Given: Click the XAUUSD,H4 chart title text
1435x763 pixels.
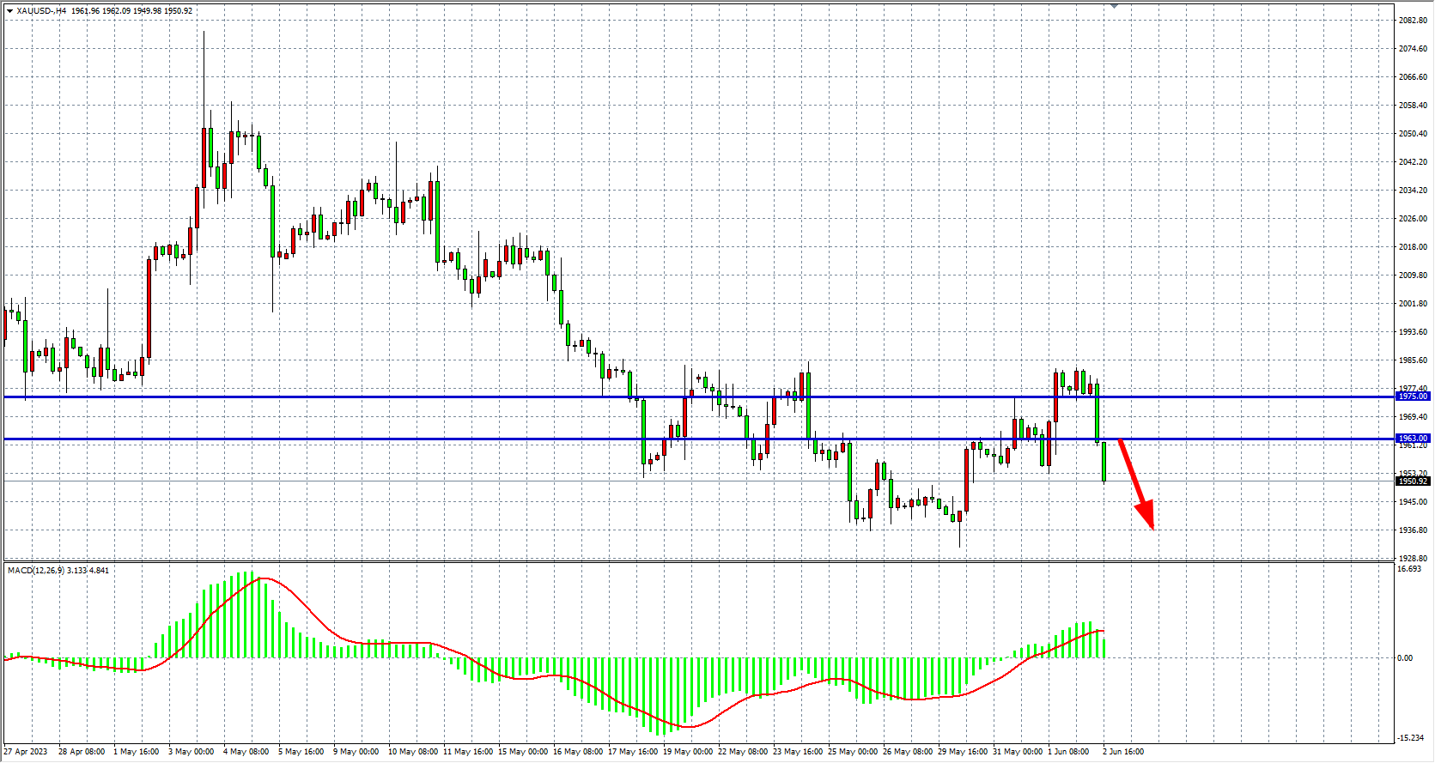Looking at the screenshot, I should click(x=42, y=11).
